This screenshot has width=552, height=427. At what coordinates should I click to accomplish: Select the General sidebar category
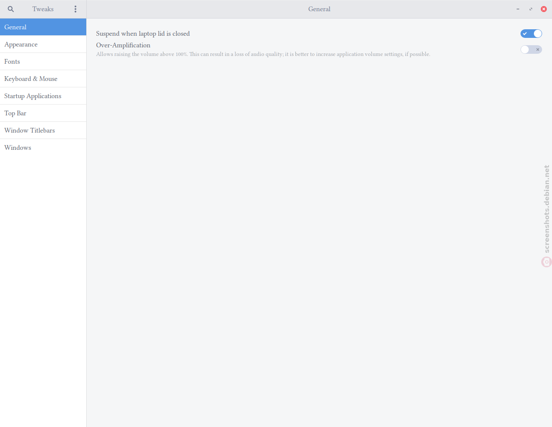pos(43,27)
